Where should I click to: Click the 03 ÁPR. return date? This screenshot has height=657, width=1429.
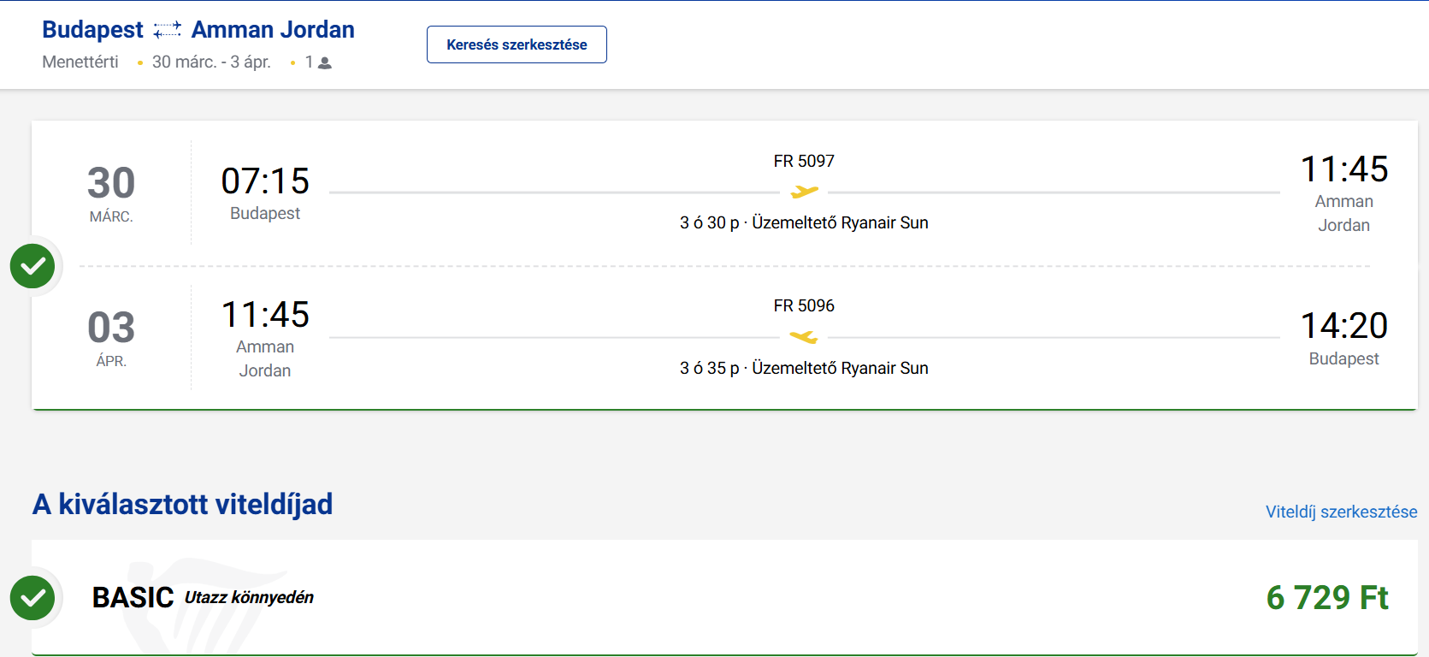click(x=111, y=338)
